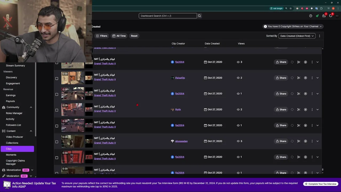
Task: Share the abusaadan clip
Action: point(281,141)
